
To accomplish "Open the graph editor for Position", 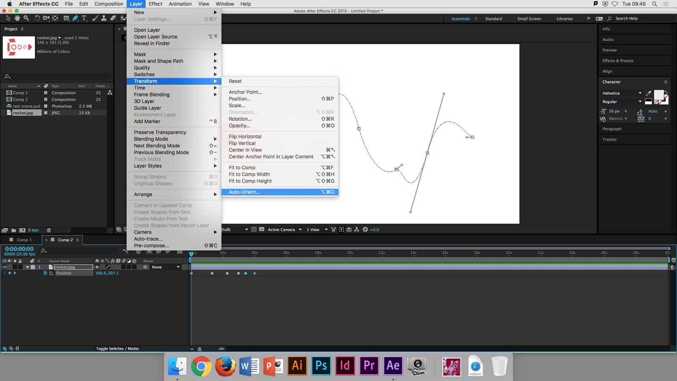I will point(52,273).
